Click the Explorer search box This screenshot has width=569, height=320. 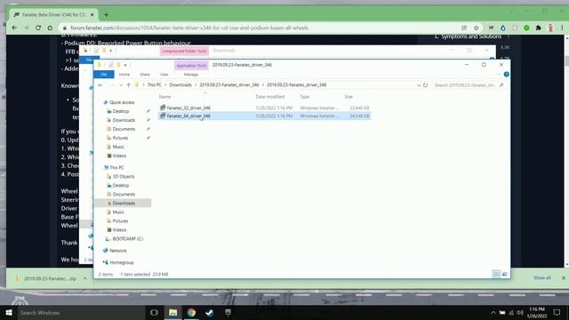point(469,85)
